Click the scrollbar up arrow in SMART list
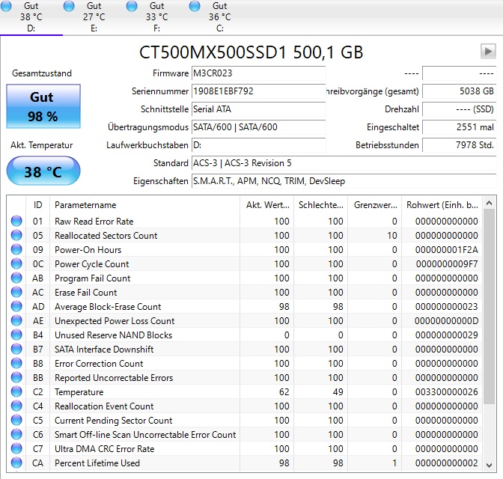 [x=490, y=203]
